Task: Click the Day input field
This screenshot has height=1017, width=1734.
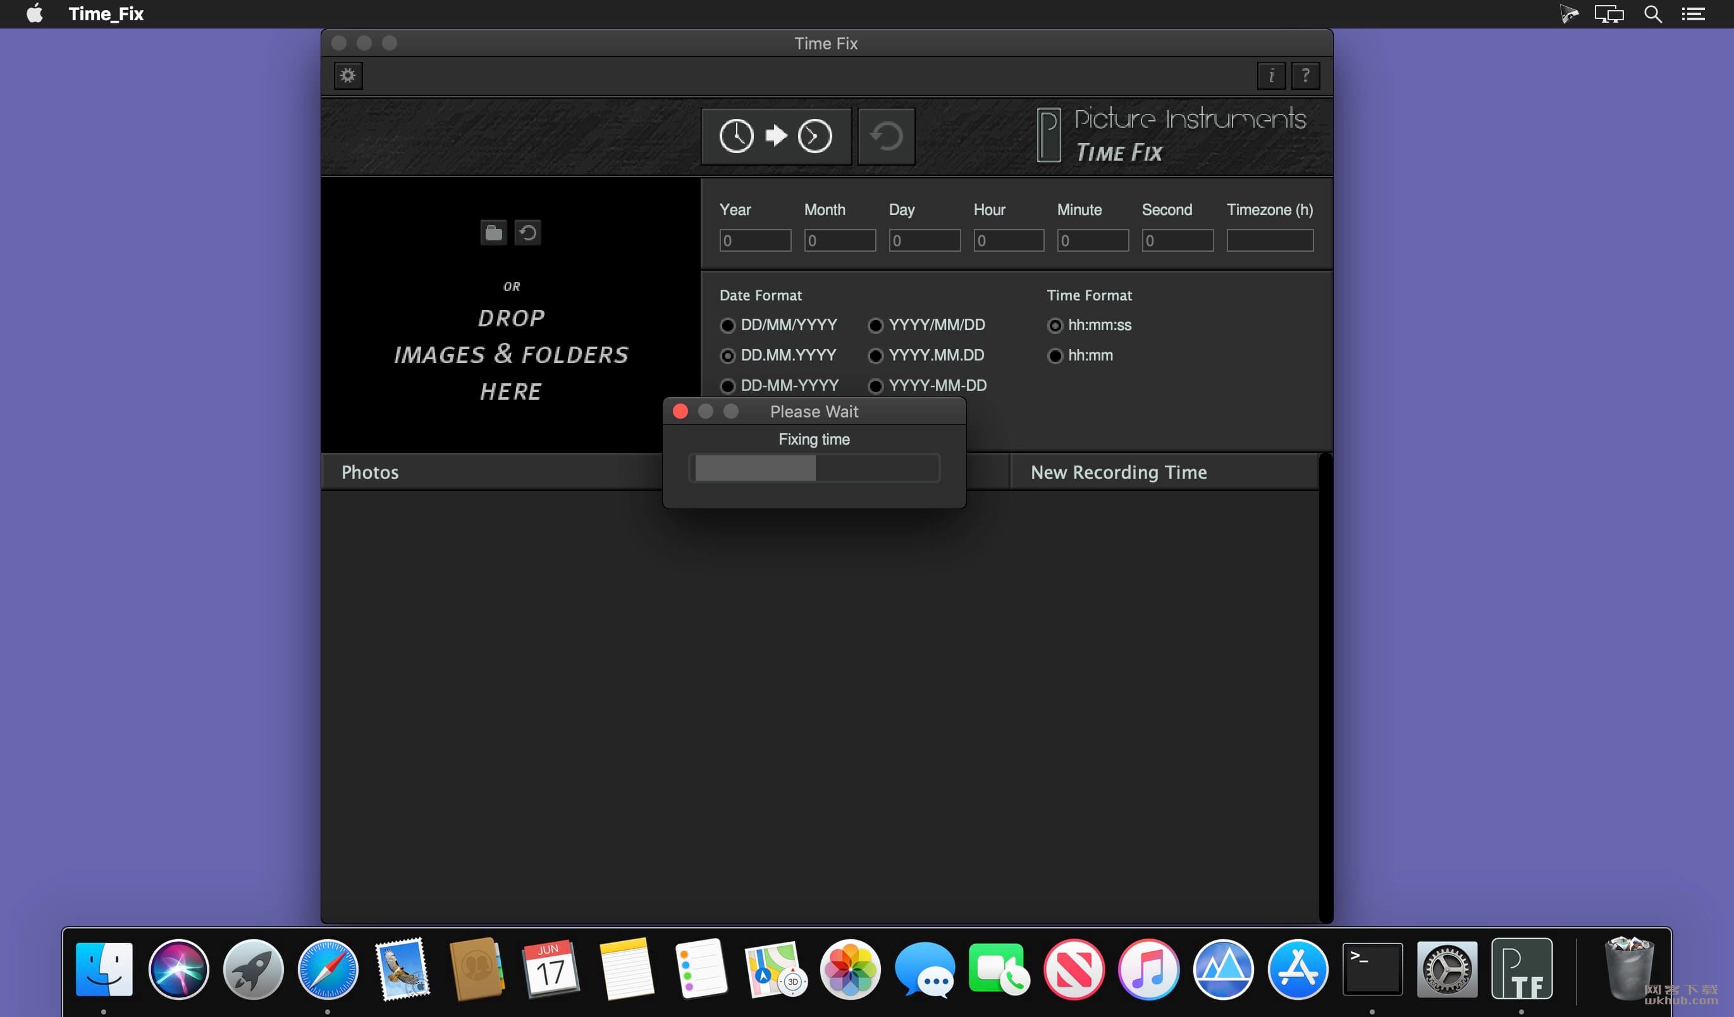Action: click(925, 240)
